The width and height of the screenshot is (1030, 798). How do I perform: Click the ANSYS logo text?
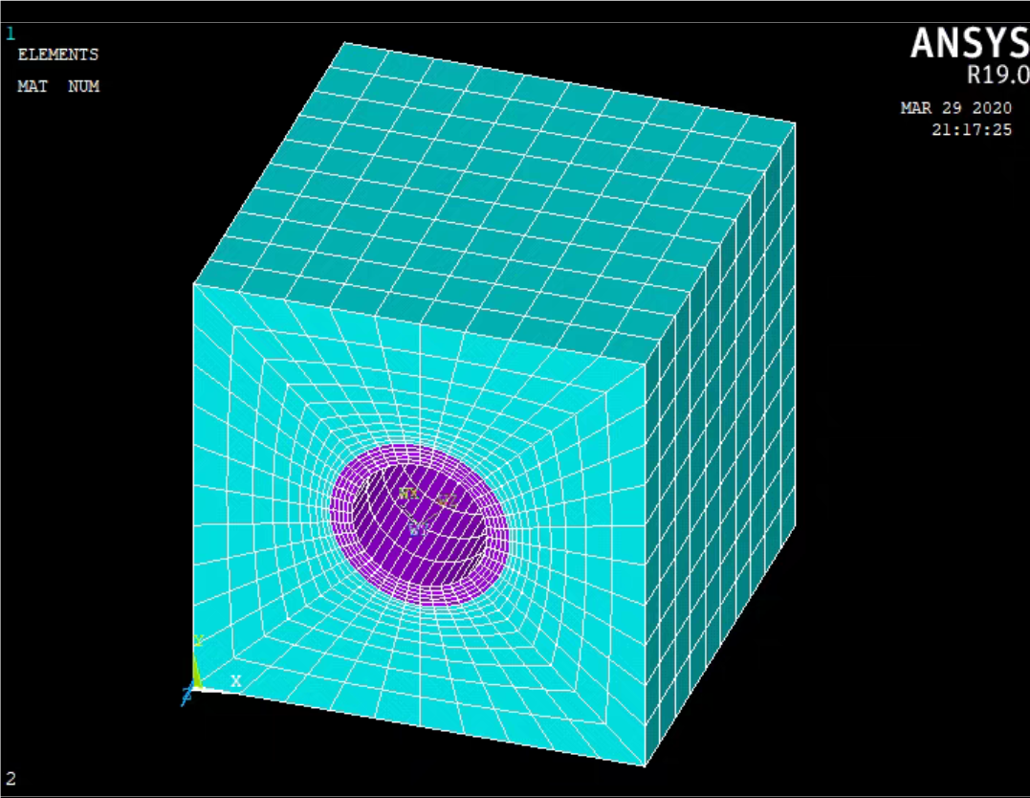(x=970, y=43)
